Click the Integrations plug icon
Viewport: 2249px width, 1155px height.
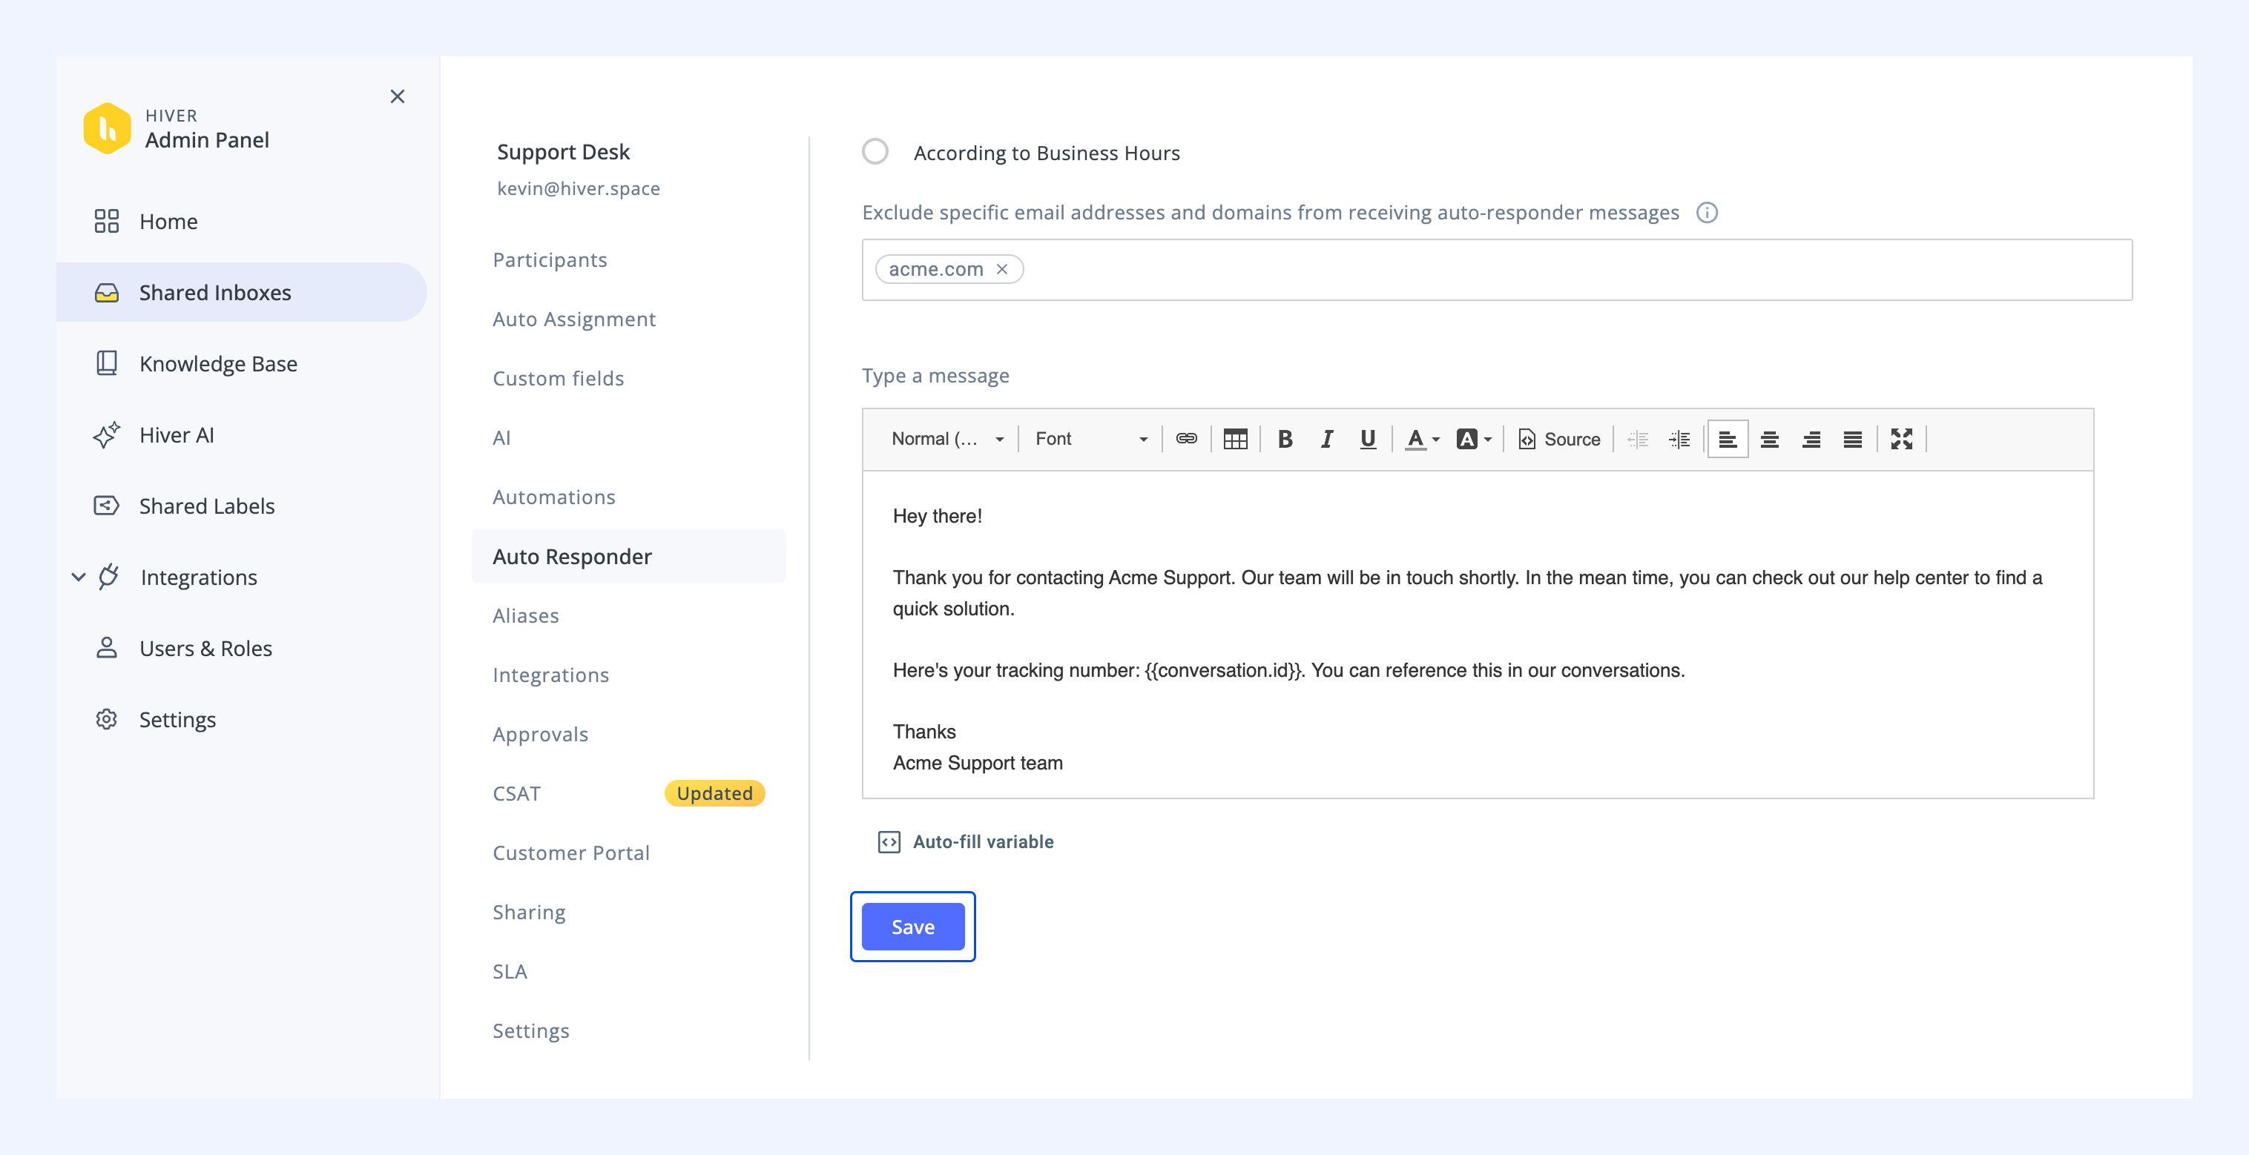[x=108, y=577]
